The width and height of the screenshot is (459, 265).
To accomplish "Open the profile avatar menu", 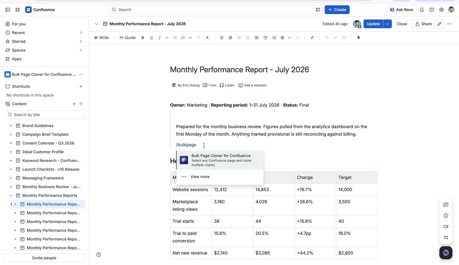I will pos(451,10).
